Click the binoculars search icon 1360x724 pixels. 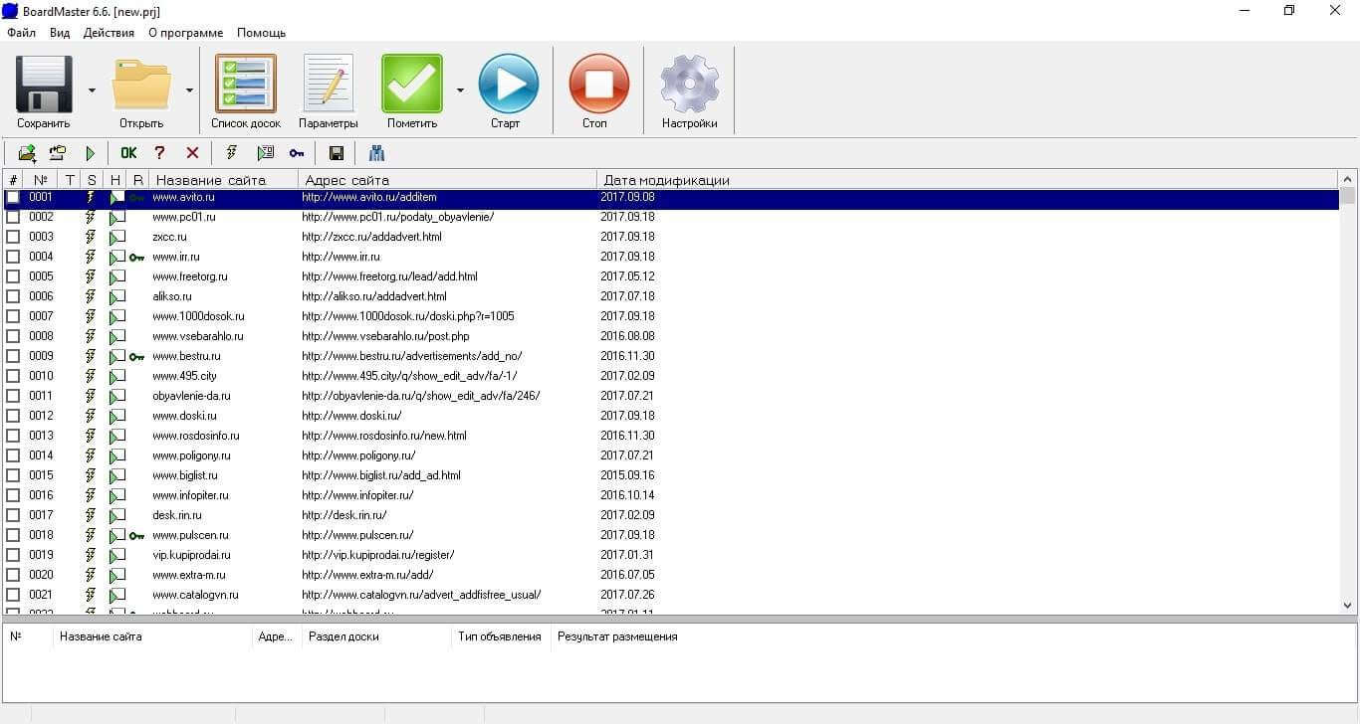(376, 153)
